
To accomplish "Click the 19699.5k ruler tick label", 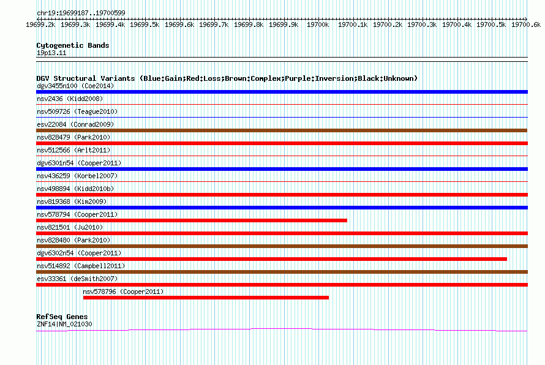I will (145, 24).
